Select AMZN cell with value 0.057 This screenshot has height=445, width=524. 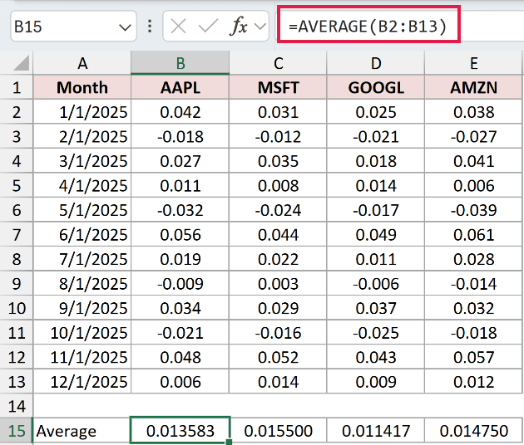(473, 357)
